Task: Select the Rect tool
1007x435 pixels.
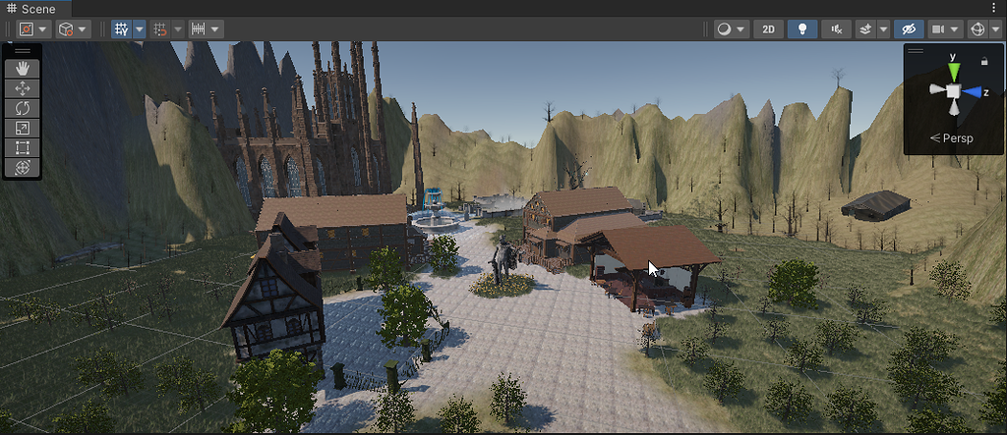Action: pos(23,148)
